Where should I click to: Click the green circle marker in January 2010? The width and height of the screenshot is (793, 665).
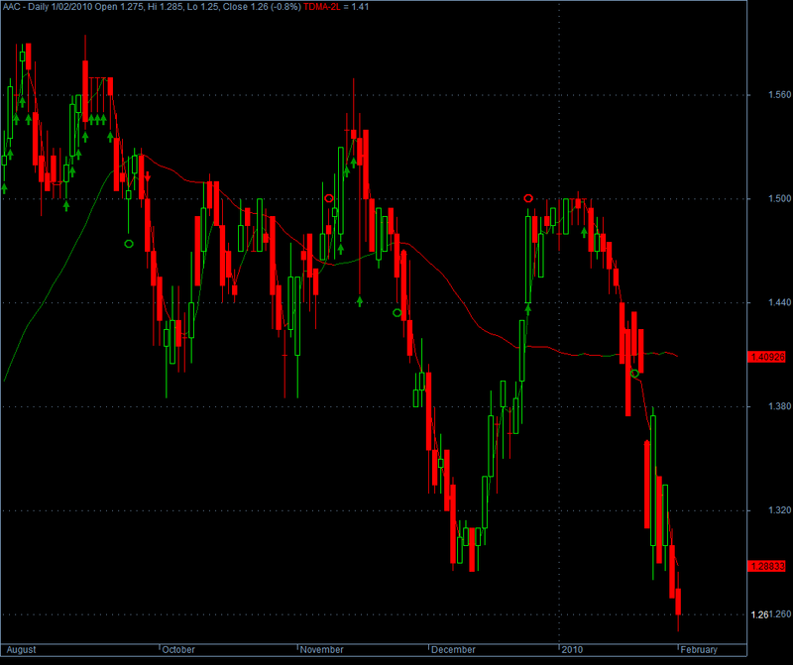[x=634, y=374]
